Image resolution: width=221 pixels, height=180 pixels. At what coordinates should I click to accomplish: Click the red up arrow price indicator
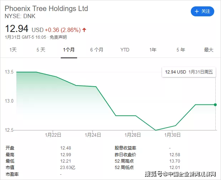coord(84,29)
